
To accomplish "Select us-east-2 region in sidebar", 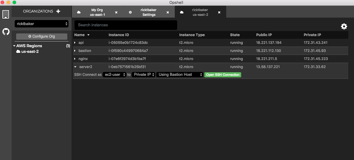I will [x=30, y=52].
